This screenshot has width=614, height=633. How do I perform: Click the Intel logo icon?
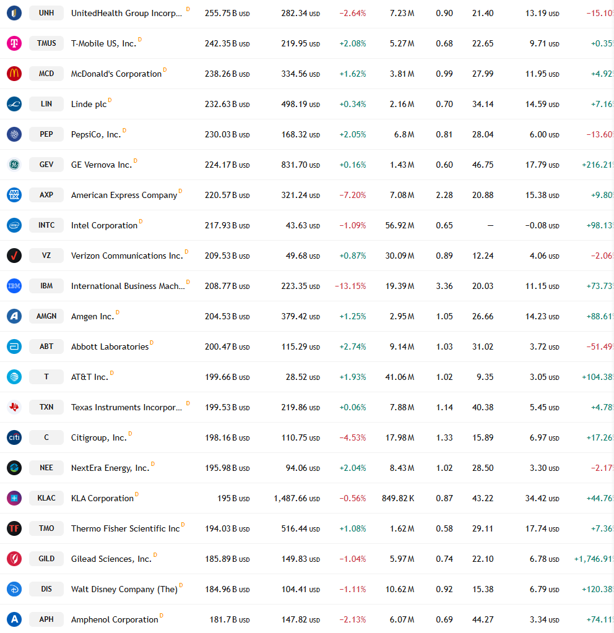click(x=14, y=225)
